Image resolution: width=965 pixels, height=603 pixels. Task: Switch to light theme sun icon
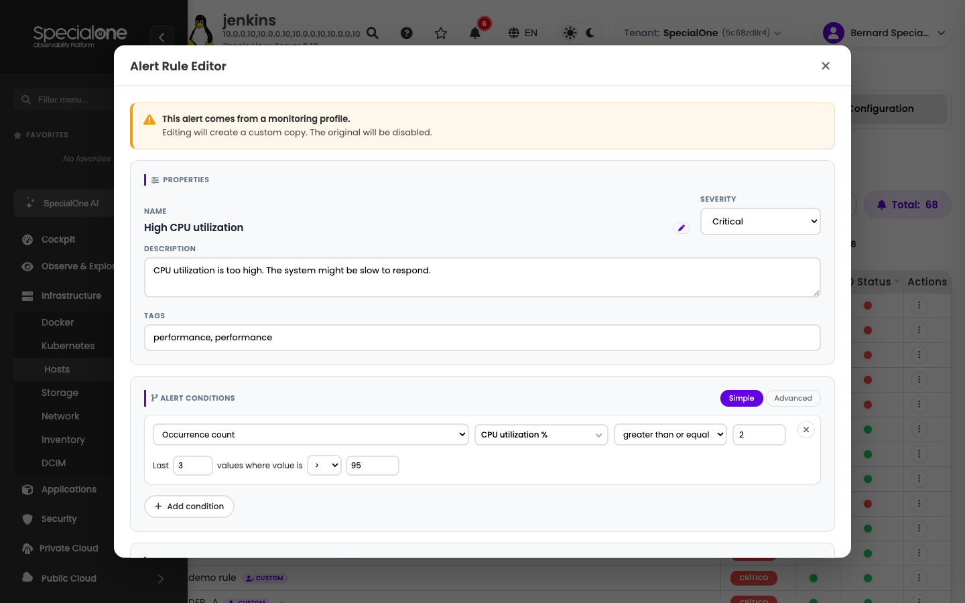click(x=570, y=33)
